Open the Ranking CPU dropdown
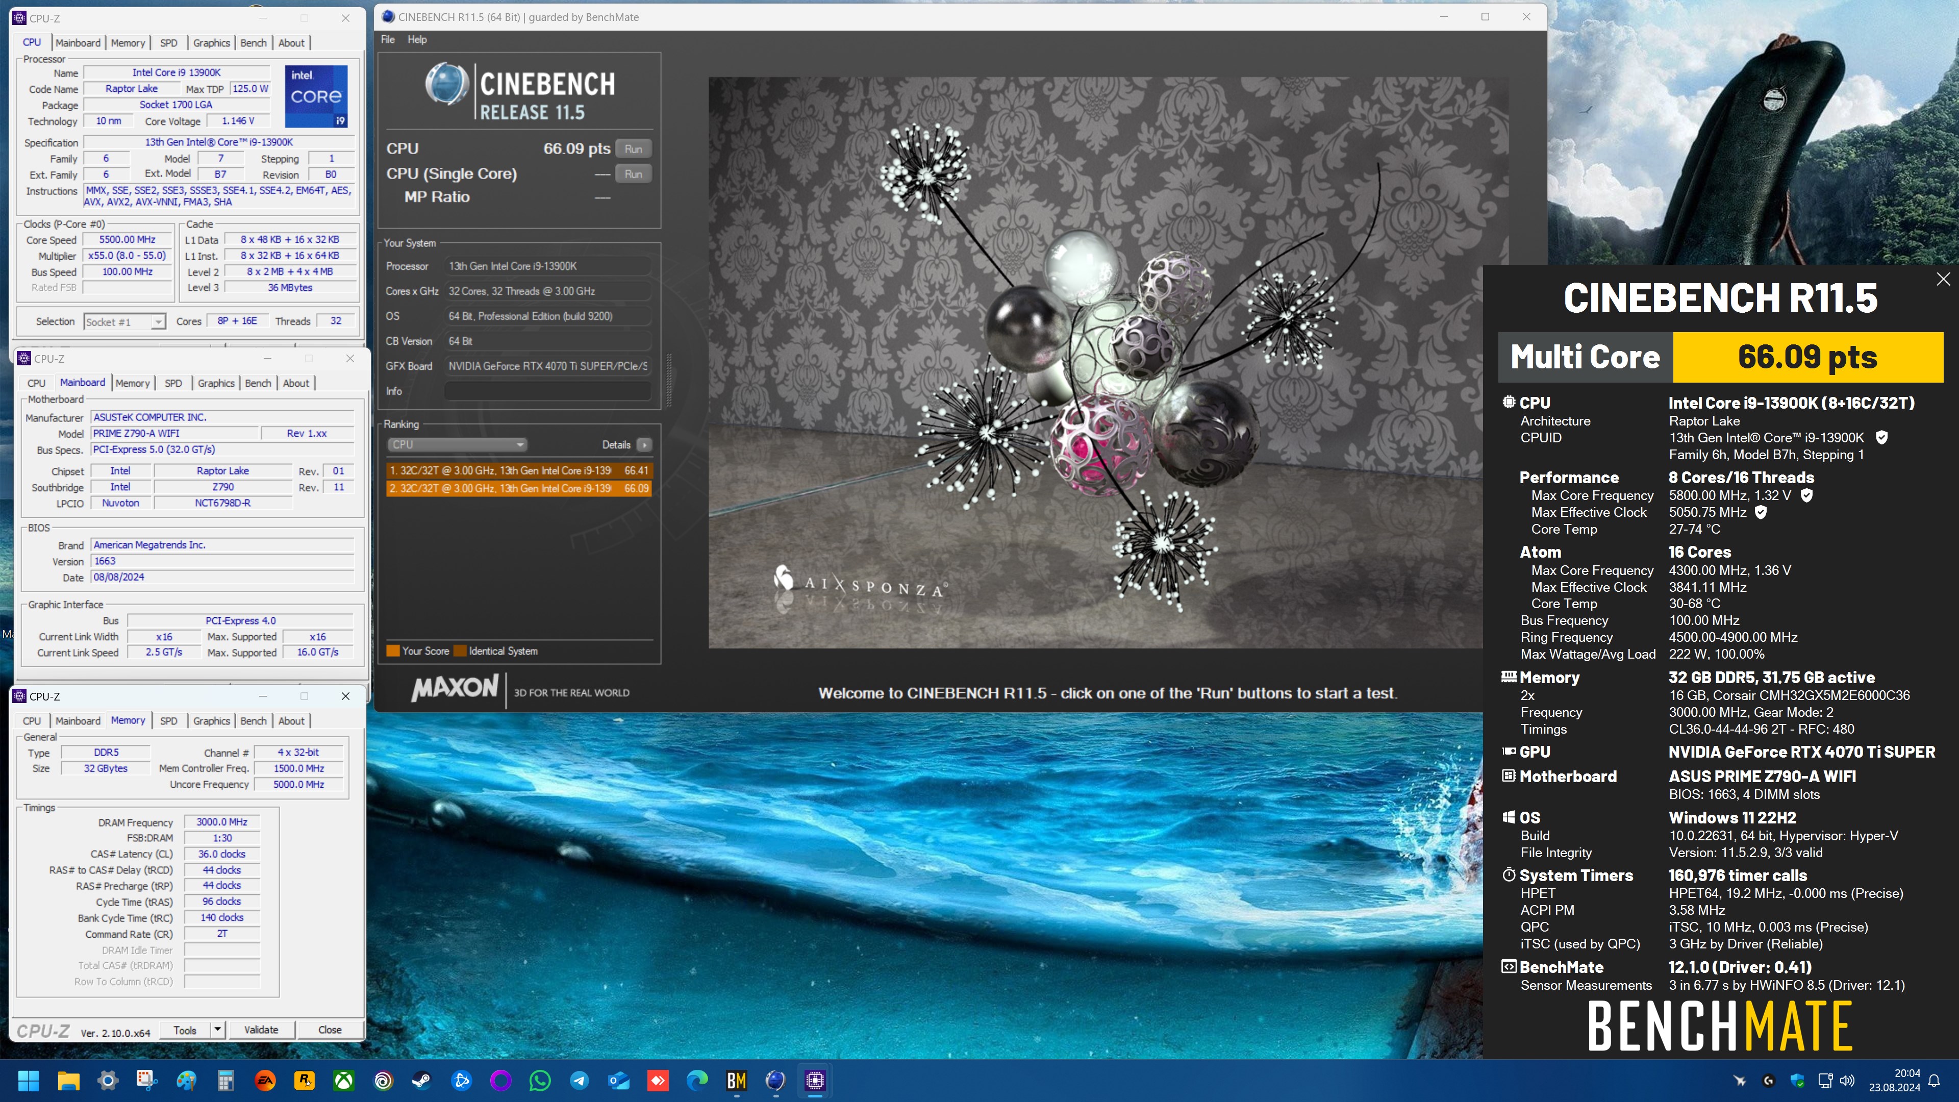This screenshot has width=1959, height=1102. point(457,445)
